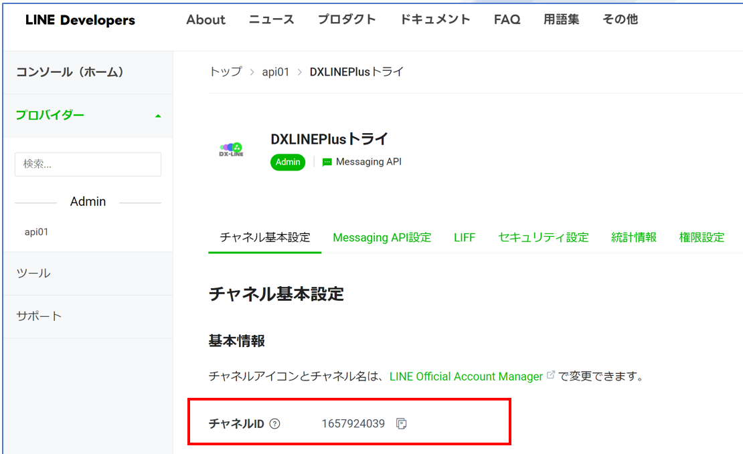Screen dimensions: 743x454
Task: Click the api01 breadcrumb link
Action: pos(276,72)
